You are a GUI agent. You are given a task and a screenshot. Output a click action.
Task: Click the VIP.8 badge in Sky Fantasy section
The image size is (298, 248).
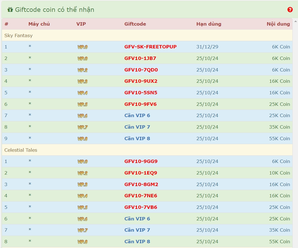[83, 139]
